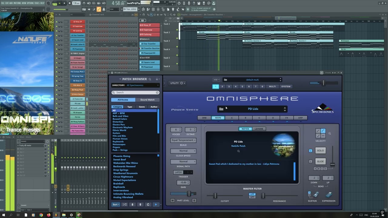Viewport: 388px width, 218px height.
Task: Open the Windows Start menu
Action: (4, 215)
